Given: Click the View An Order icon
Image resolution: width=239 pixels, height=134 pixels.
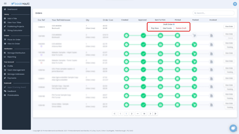Looking at the screenshot, I should point(5,44).
